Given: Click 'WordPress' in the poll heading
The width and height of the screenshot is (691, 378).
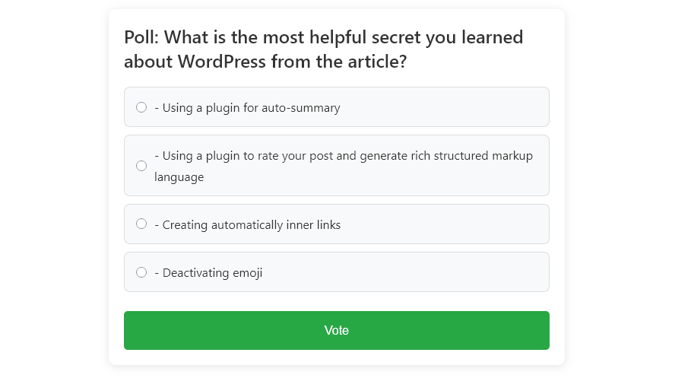Looking at the screenshot, I should (222, 62).
